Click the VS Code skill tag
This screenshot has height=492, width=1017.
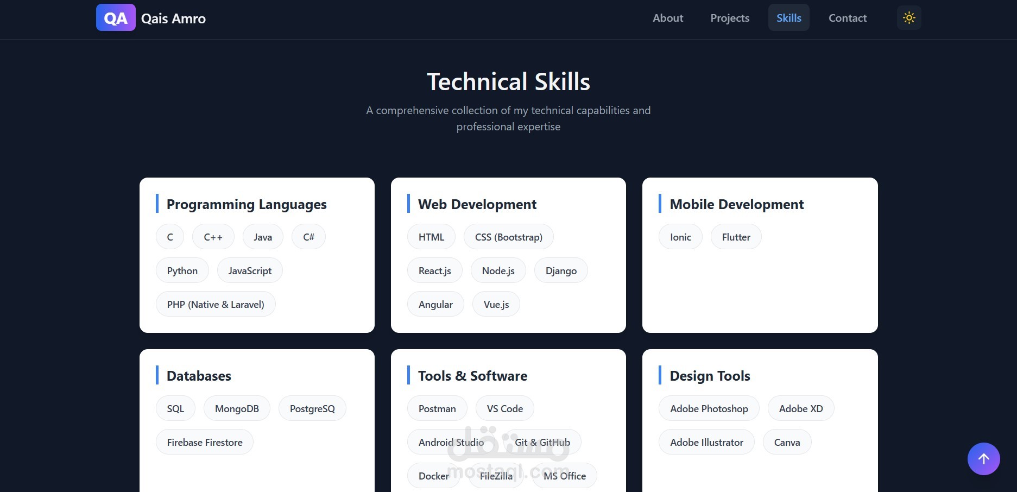505,408
